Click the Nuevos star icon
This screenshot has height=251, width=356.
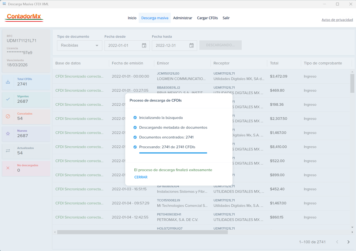(8, 133)
